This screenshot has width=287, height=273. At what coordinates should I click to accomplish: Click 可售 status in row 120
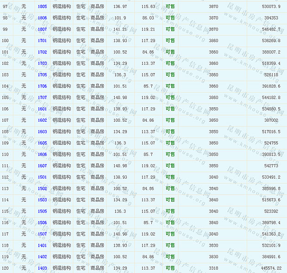[x=170, y=268]
